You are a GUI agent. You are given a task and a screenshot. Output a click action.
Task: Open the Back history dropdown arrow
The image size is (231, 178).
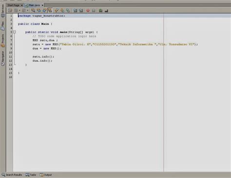[x=19, y=11]
